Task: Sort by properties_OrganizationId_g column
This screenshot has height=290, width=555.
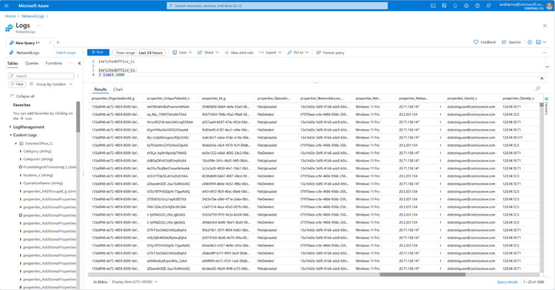Action: 113,98
